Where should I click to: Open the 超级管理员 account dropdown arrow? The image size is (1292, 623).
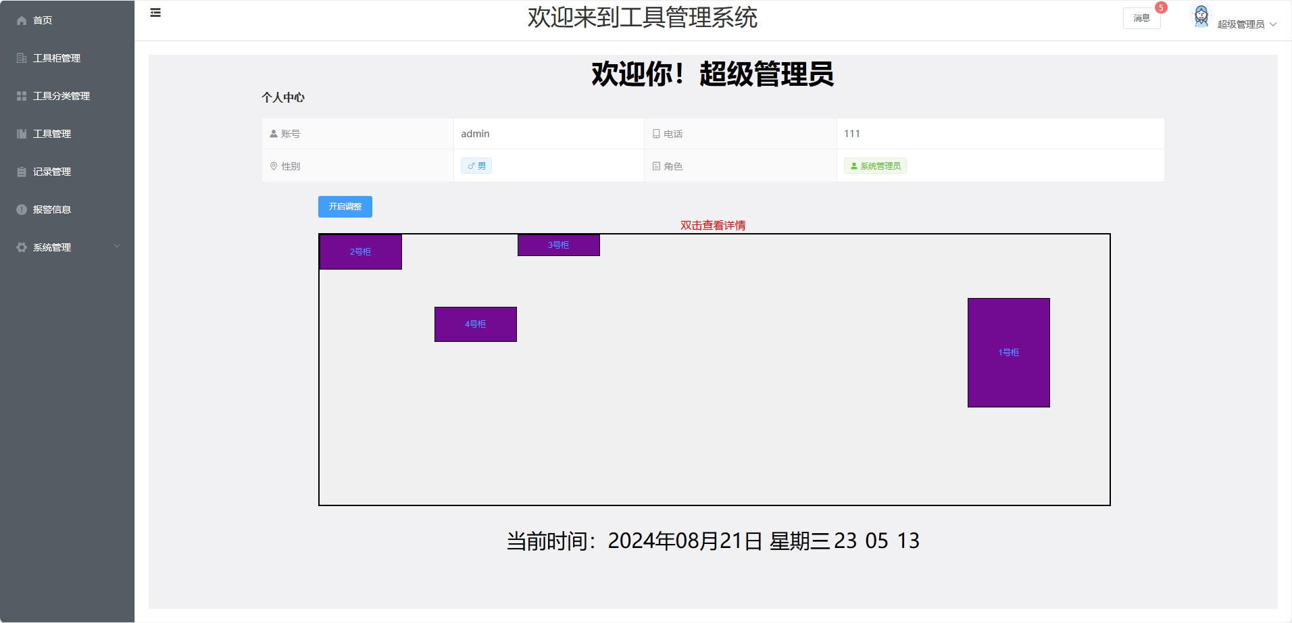(x=1273, y=24)
